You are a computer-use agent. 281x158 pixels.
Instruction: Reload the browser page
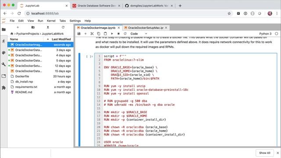point(19,14)
